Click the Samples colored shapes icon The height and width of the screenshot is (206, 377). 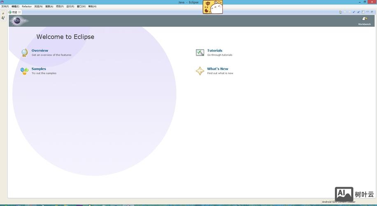click(25, 71)
